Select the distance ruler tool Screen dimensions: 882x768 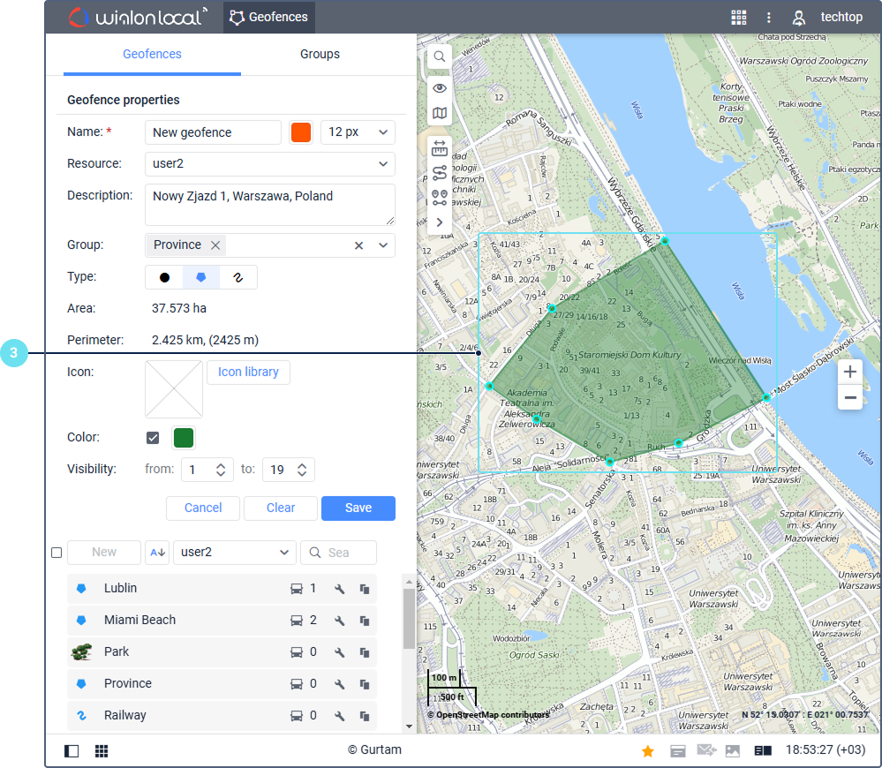point(439,149)
